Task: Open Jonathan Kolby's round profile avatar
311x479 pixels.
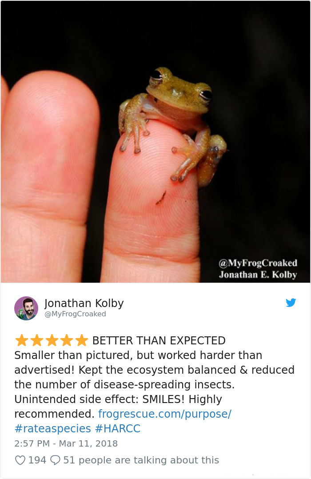Action: coord(26,308)
